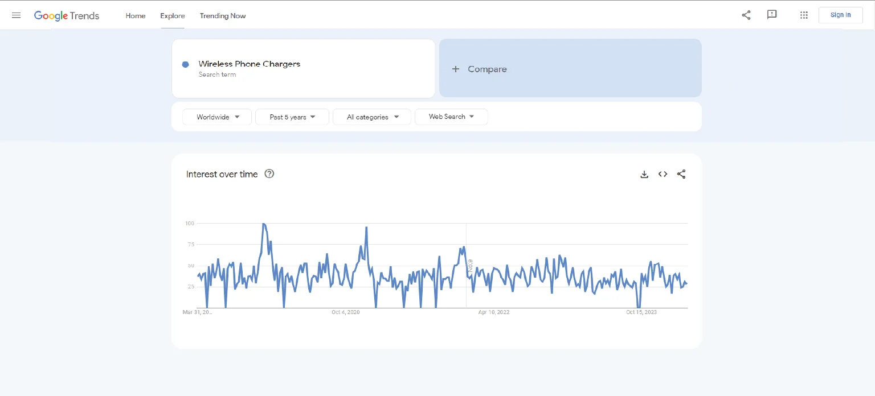Viewport: 875px width, 396px height.
Task: Click the share icon in top header
Action: pos(746,15)
